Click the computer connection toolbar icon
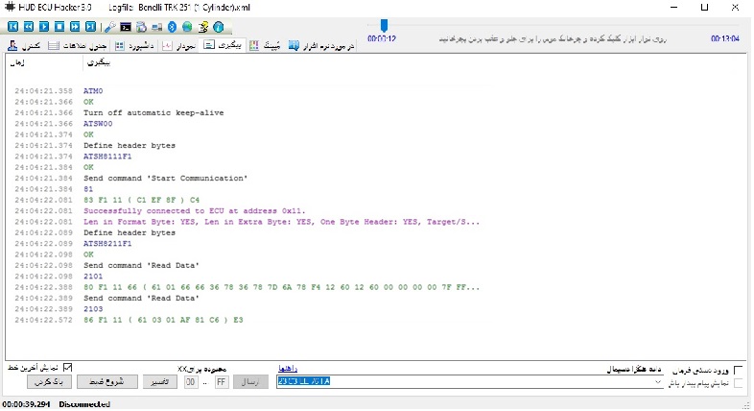Image resolution: width=754 pixels, height=411 pixels. pos(156,27)
